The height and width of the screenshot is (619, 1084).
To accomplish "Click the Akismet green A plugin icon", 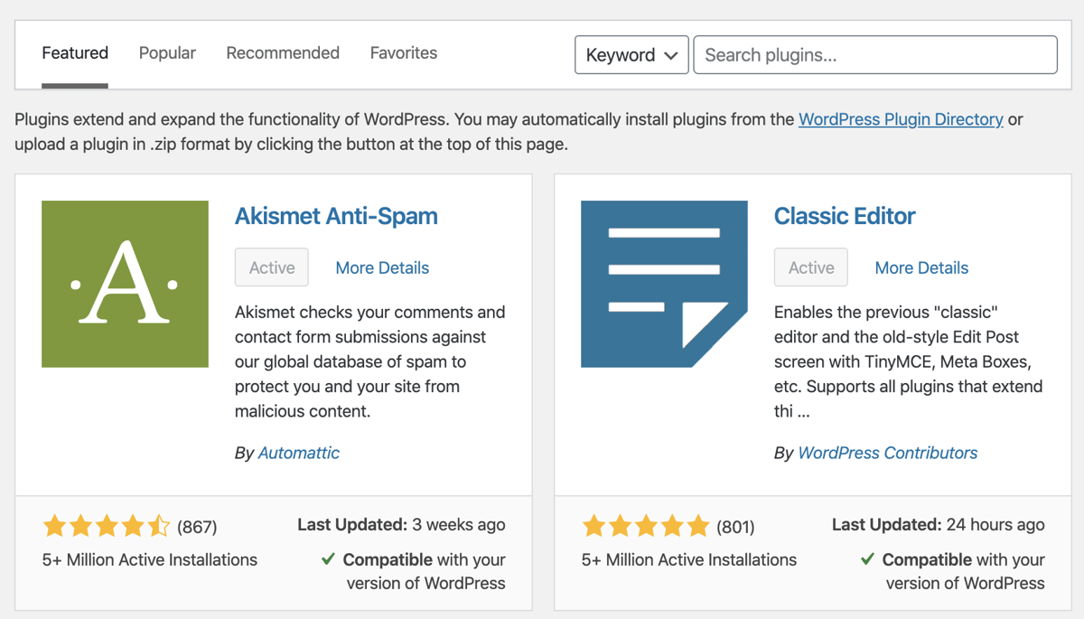I will click(x=125, y=284).
